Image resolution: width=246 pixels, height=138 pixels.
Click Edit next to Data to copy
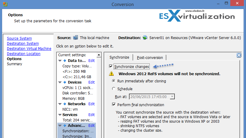pyautogui.click(x=91, y=60)
